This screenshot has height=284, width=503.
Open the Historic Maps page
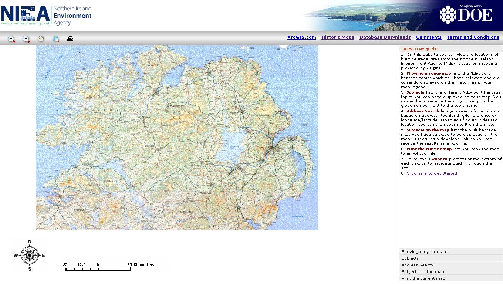pos(337,37)
